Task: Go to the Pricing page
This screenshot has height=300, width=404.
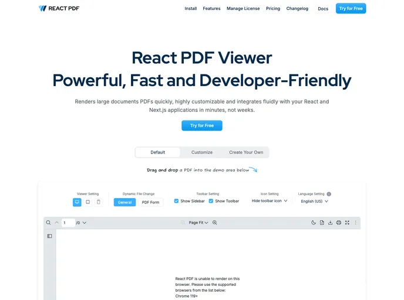Action: [273, 8]
